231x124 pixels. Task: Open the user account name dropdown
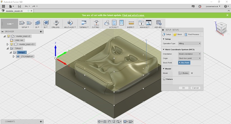pos(213,6)
